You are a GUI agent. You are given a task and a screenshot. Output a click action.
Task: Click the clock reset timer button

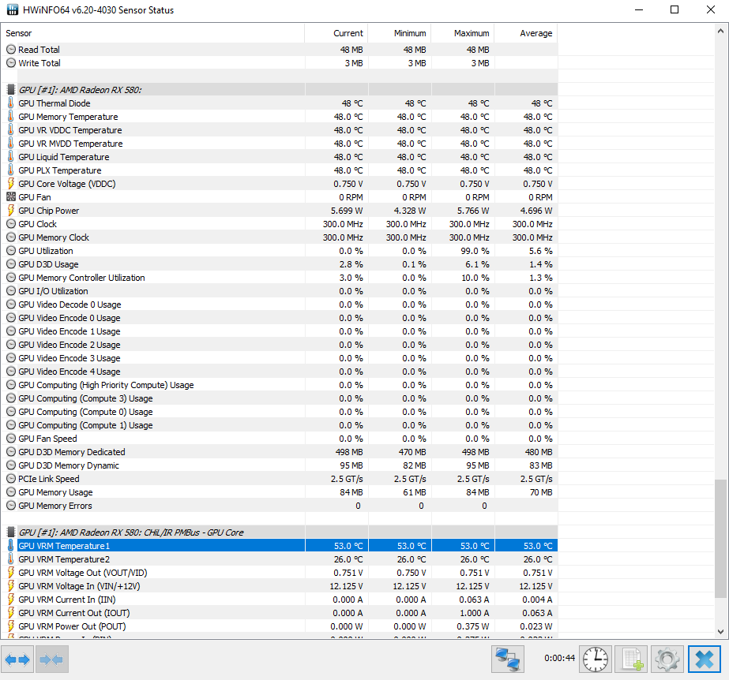pyautogui.click(x=596, y=659)
